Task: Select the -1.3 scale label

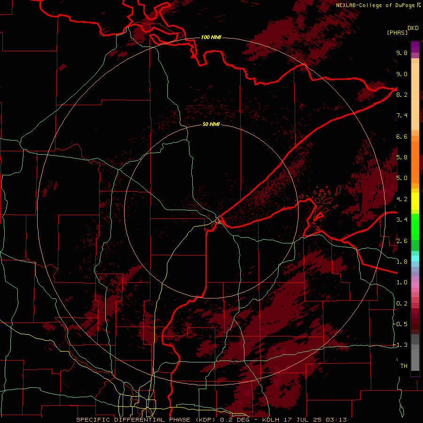Action: tap(400, 345)
